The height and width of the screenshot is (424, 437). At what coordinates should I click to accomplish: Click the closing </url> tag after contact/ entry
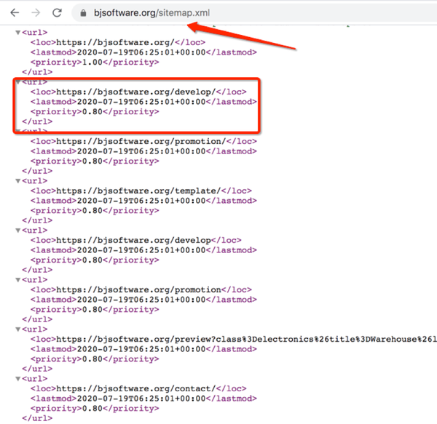[37, 418]
